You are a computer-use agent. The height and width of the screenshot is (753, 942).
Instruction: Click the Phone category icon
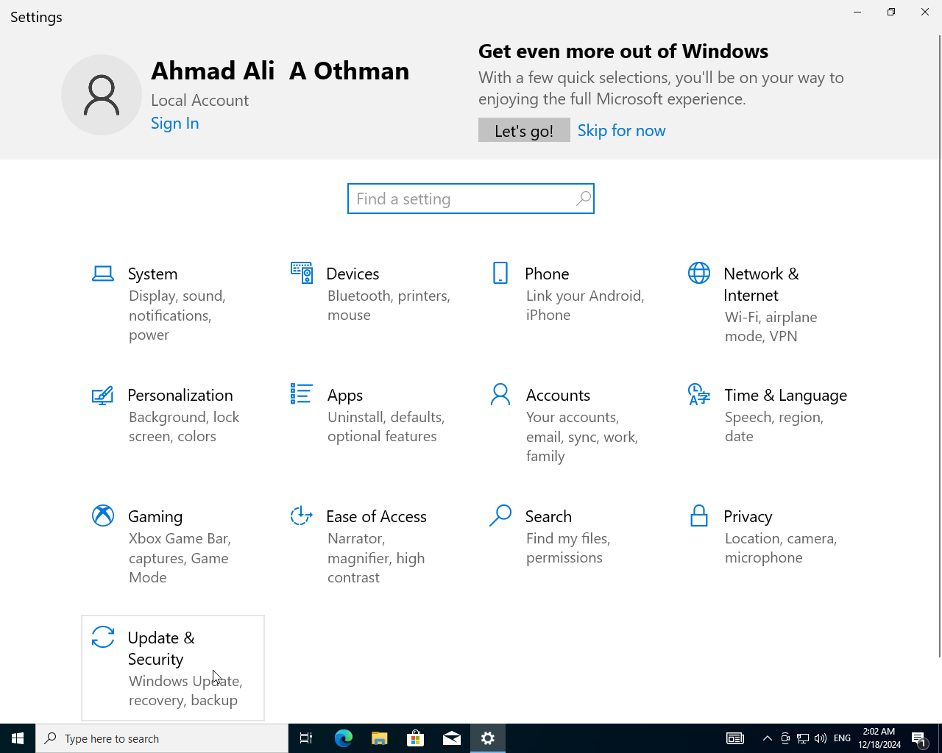(x=500, y=273)
